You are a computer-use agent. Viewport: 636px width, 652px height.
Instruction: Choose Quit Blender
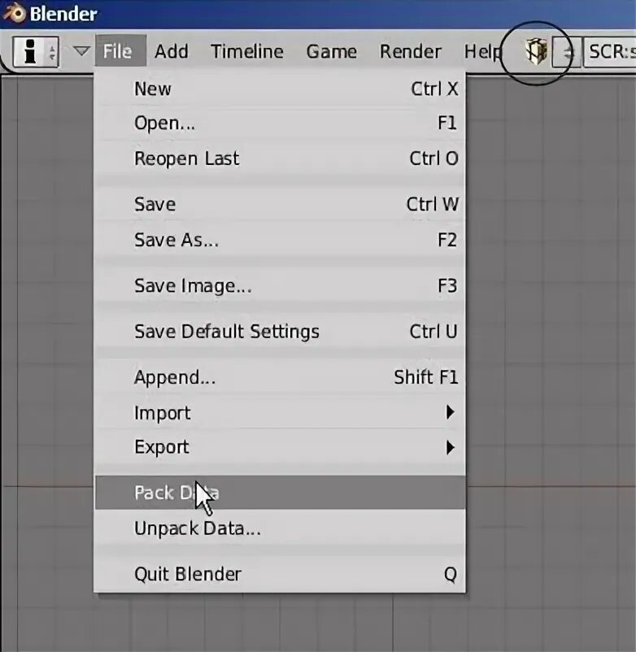(280, 574)
